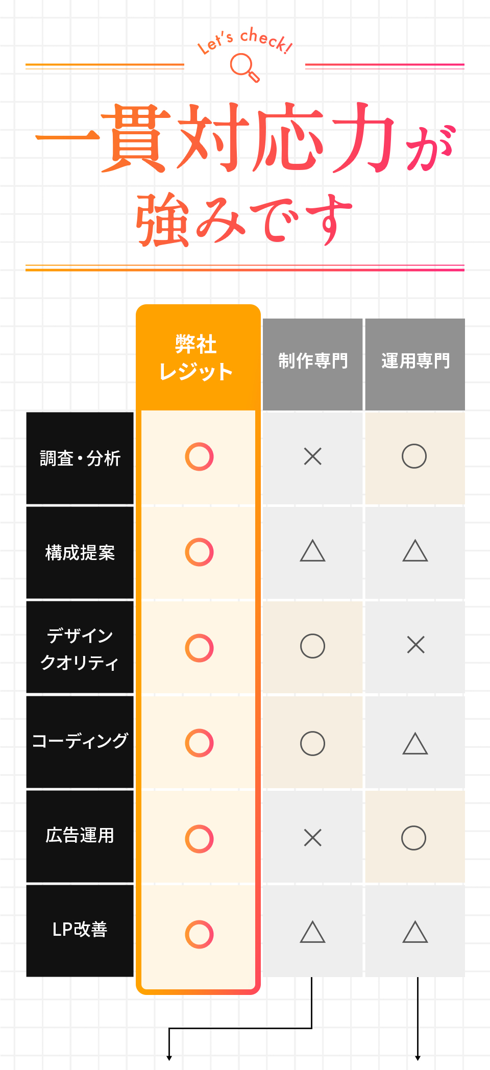Click the orange circle in LP改善 row

[199, 934]
